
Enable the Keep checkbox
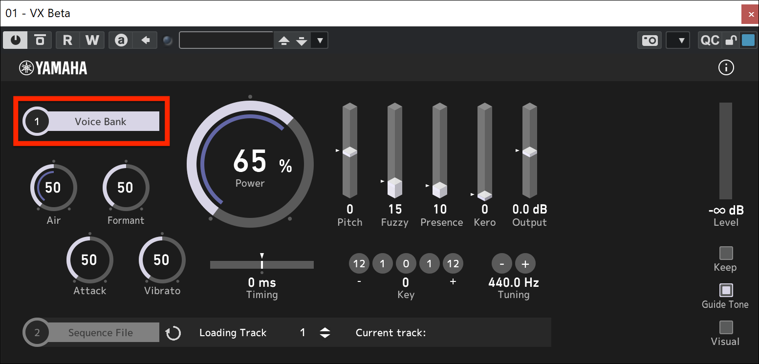(726, 253)
